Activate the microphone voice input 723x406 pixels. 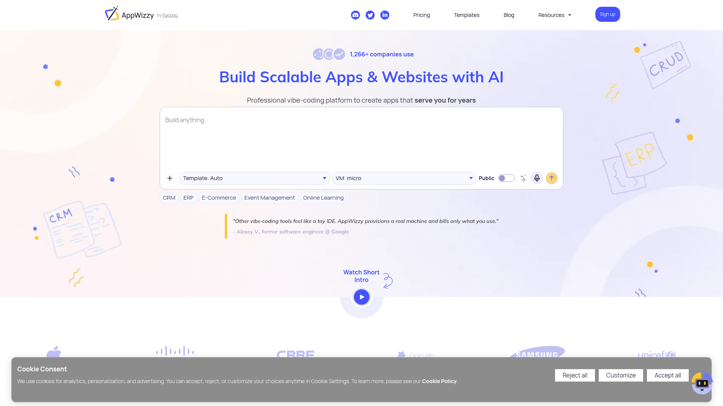click(x=537, y=178)
